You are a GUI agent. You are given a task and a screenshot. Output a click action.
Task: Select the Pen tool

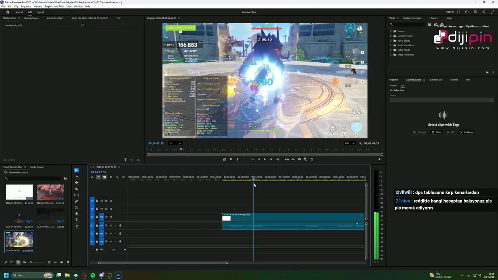(x=76, y=201)
